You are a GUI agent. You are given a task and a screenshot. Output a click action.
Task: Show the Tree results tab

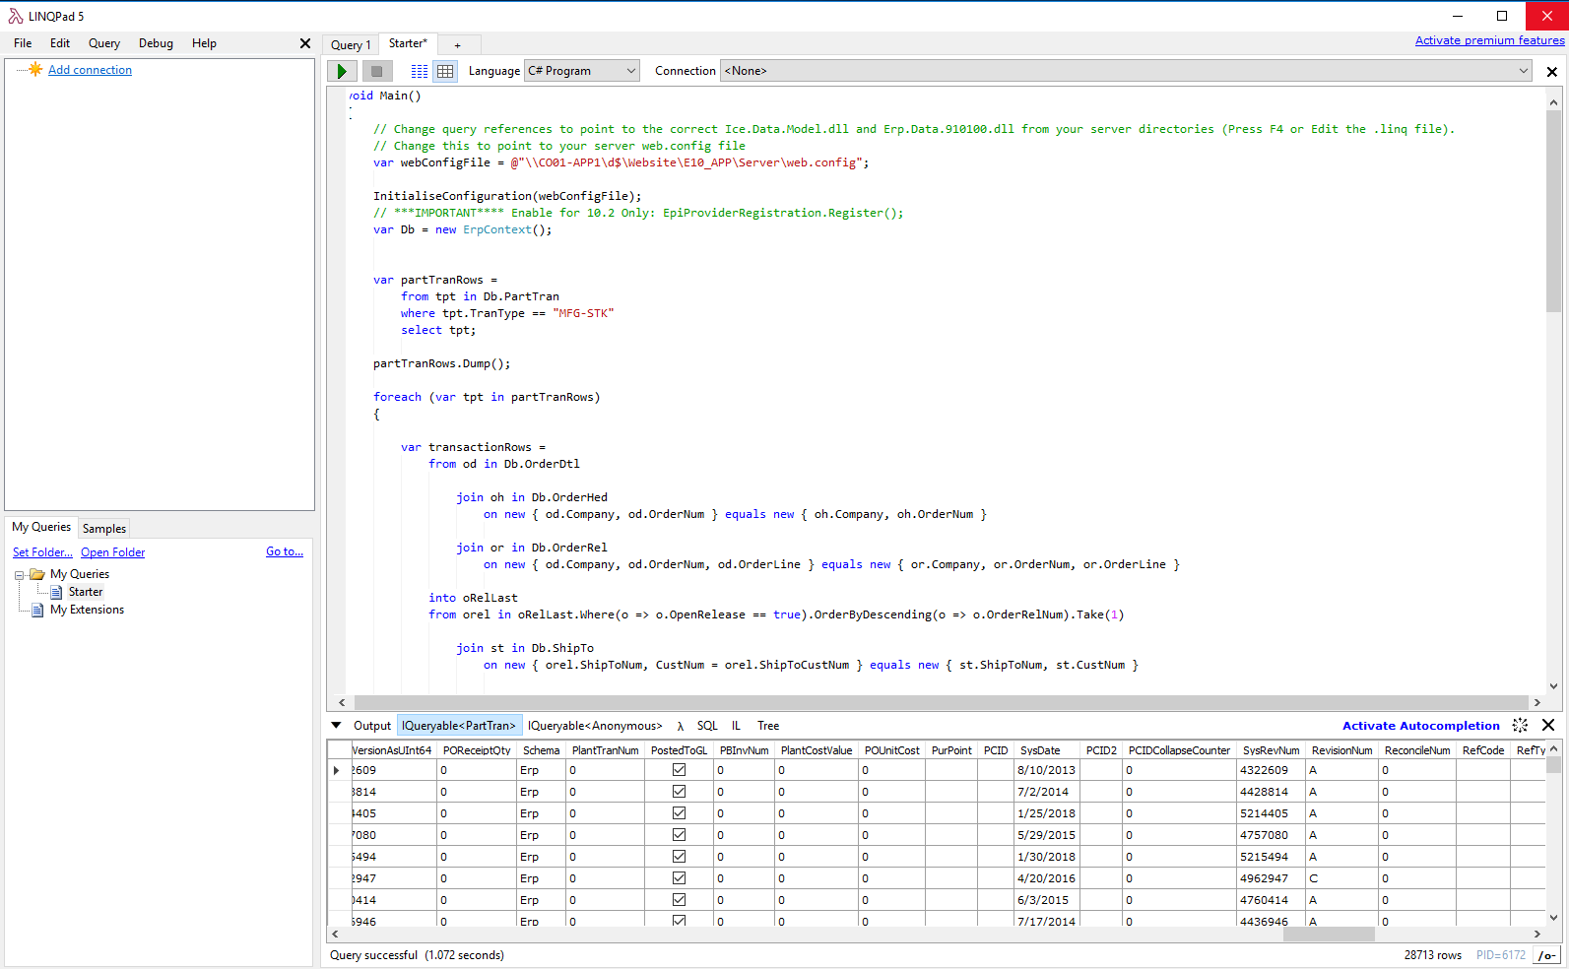coord(768,726)
